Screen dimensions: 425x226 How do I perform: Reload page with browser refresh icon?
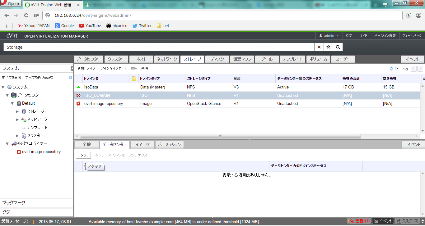[26, 15]
